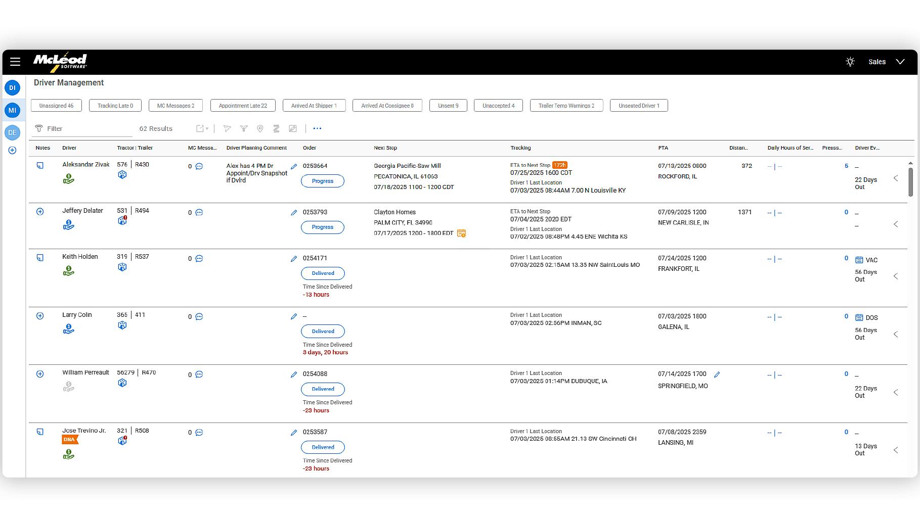This screenshot has width=920, height=517.
Task: Edit order 0253664 with the pencil icon
Action: (294, 166)
